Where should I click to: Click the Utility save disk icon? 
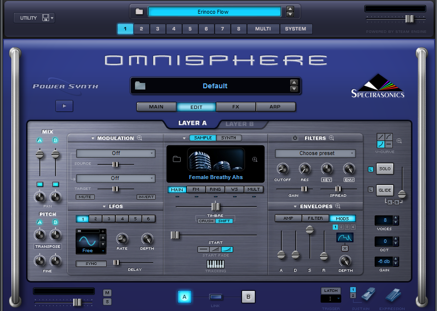pyautogui.click(x=46, y=18)
